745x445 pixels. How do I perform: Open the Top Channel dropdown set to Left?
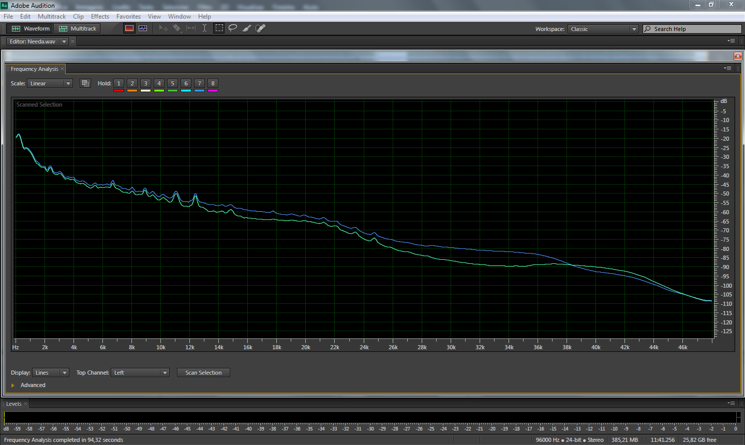point(140,373)
